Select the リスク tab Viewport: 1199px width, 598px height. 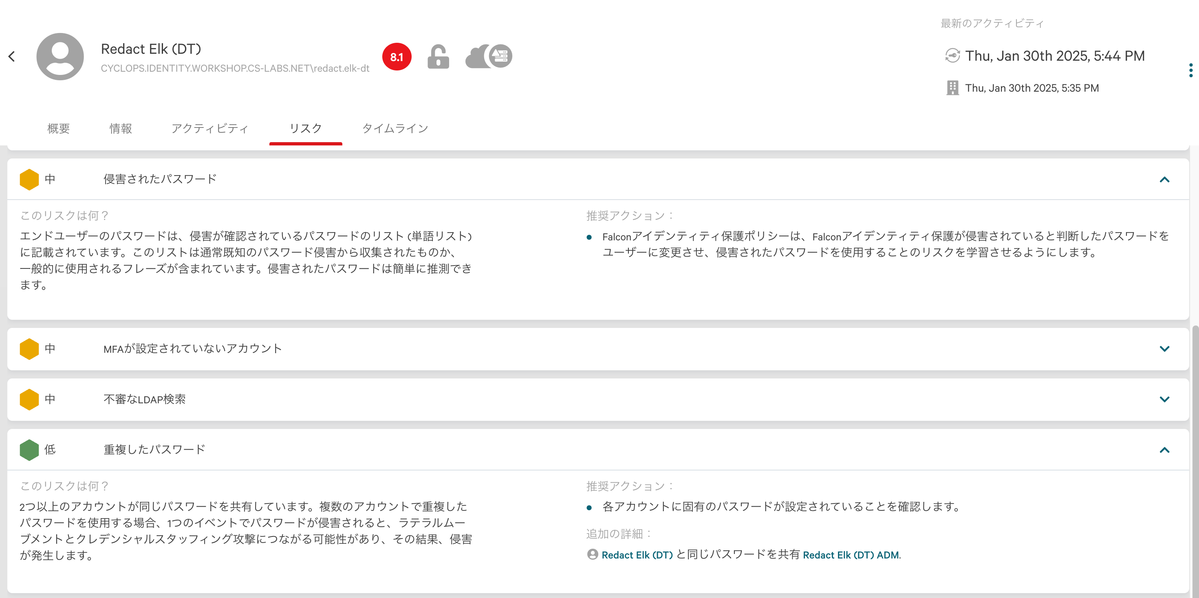coord(306,128)
